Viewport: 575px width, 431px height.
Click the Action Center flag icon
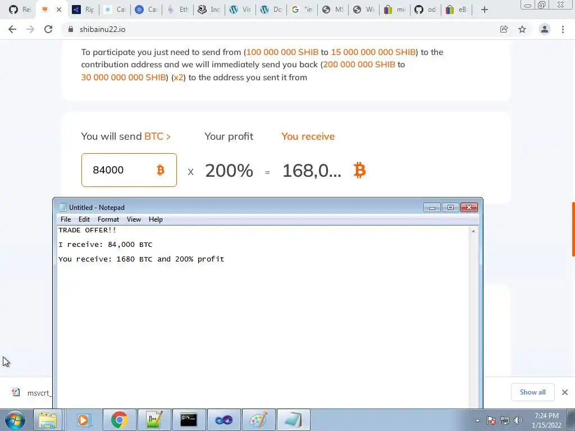(491, 420)
